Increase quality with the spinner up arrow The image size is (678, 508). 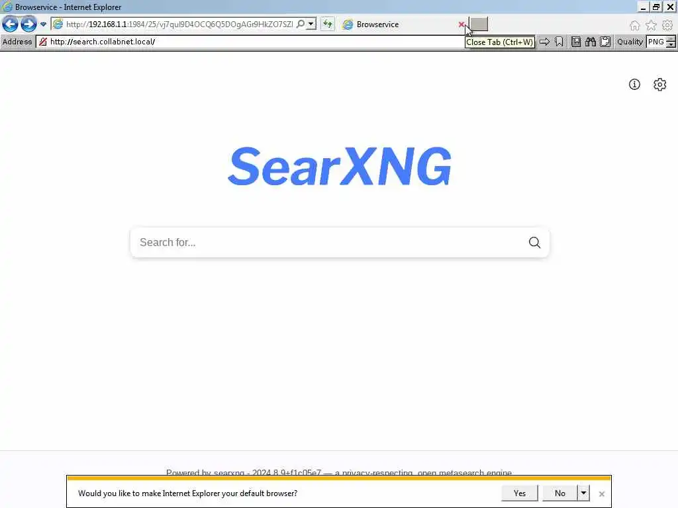[x=671, y=39]
